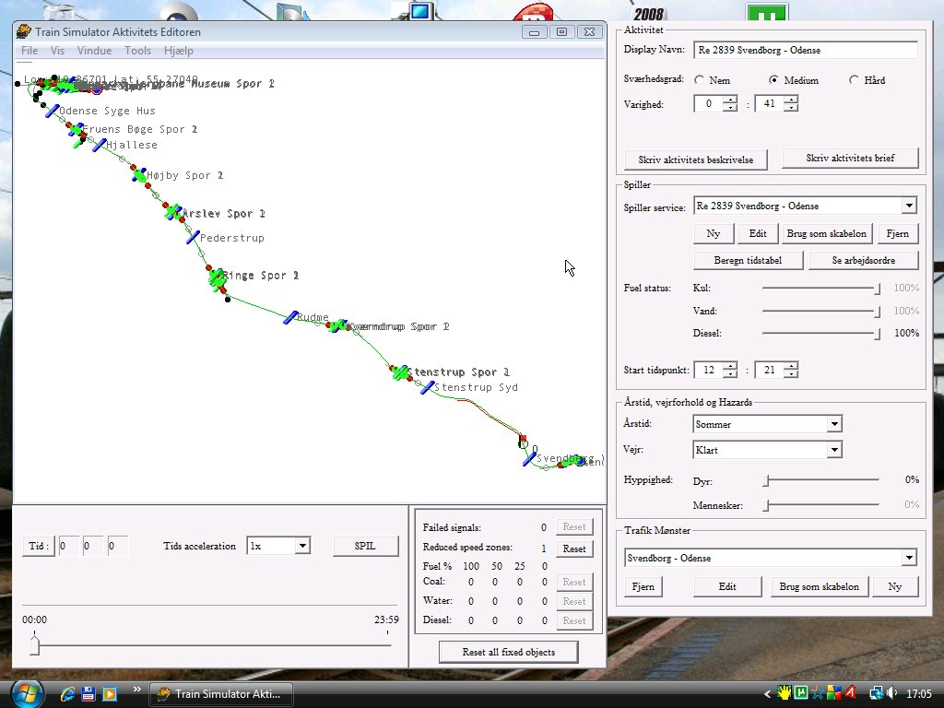Screen dimensions: 944x708
Task: Select the Odense Syge Hus station marker
Action: (x=52, y=110)
